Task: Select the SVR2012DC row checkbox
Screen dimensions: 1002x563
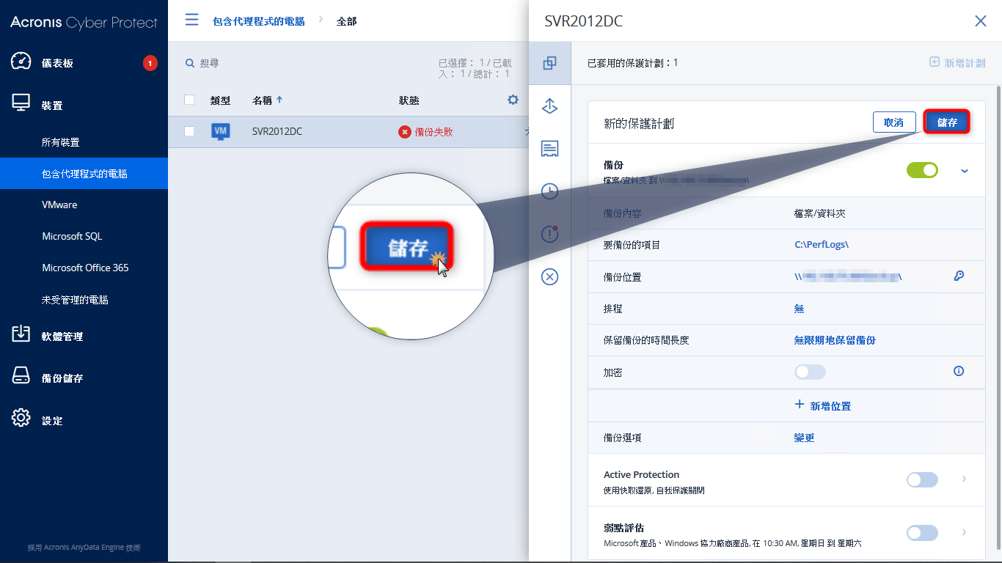Action: tap(189, 131)
